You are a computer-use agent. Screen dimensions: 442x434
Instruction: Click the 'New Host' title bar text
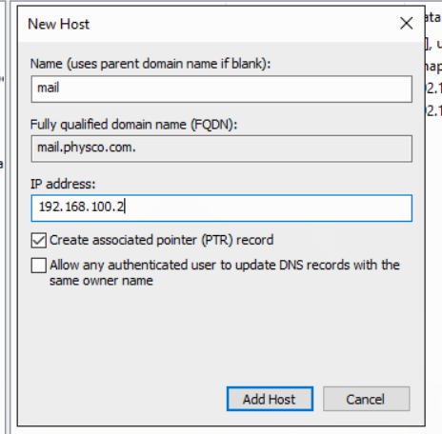(x=59, y=24)
